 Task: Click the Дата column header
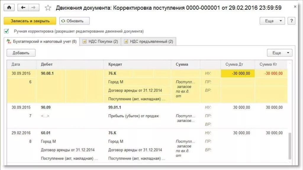21,65
